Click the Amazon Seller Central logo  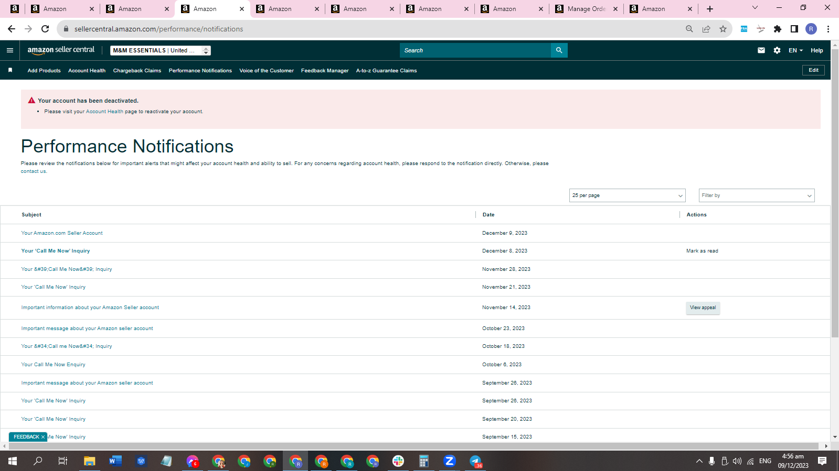pos(61,50)
